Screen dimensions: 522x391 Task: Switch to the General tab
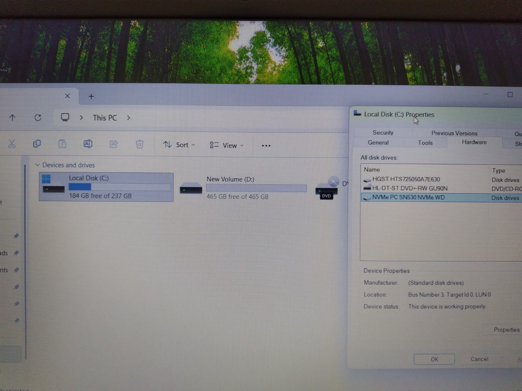378,143
